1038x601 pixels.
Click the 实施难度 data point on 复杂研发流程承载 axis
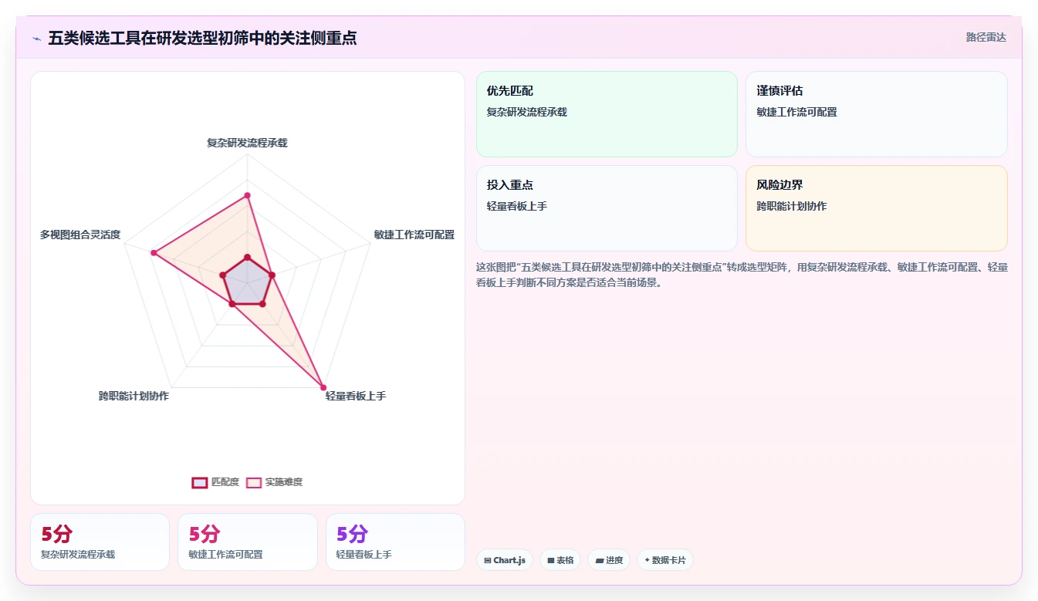coord(247,195)
